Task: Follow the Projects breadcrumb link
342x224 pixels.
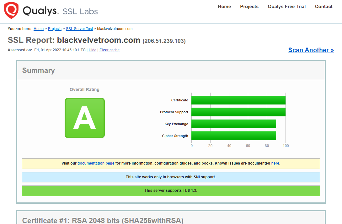Action: click(x=55, y=29)
